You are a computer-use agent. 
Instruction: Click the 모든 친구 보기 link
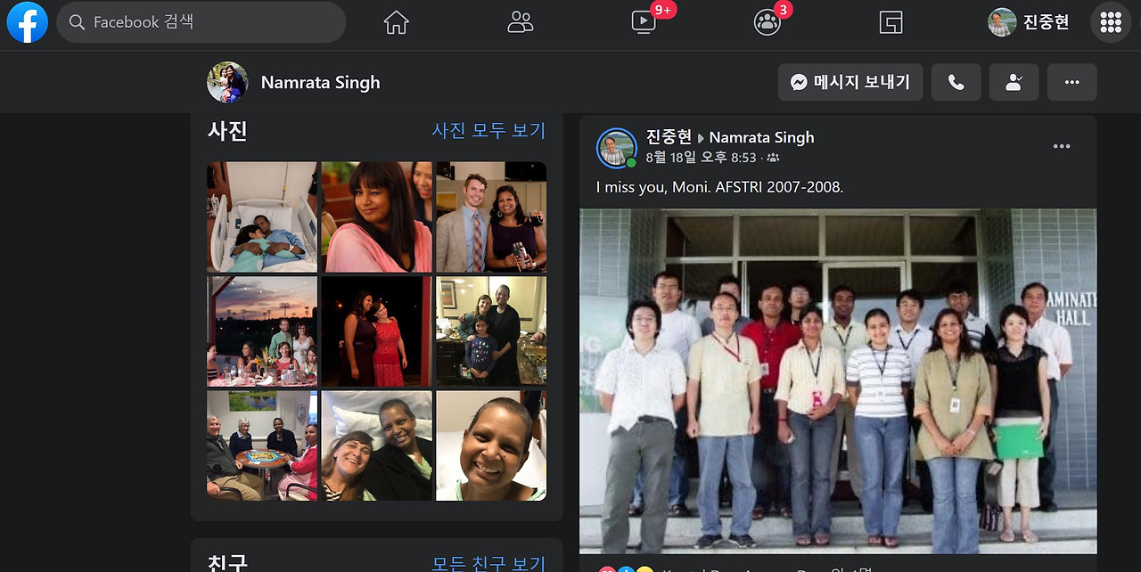(x=488, y=564)
